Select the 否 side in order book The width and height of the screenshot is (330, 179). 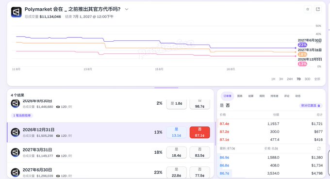point(228,105)
